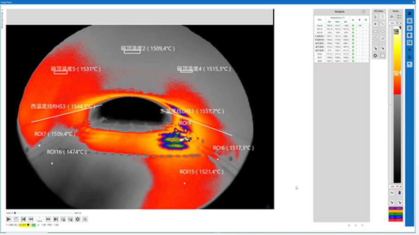
Task: Click the loop/repeat playback button
Action: click(16, 219)
